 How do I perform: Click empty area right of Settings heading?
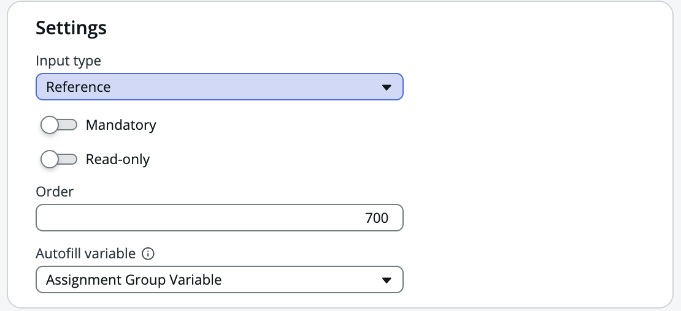click(368, 28)
